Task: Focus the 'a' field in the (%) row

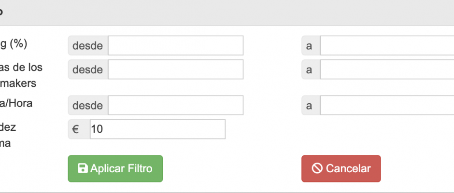Action: tap(386, 46)
